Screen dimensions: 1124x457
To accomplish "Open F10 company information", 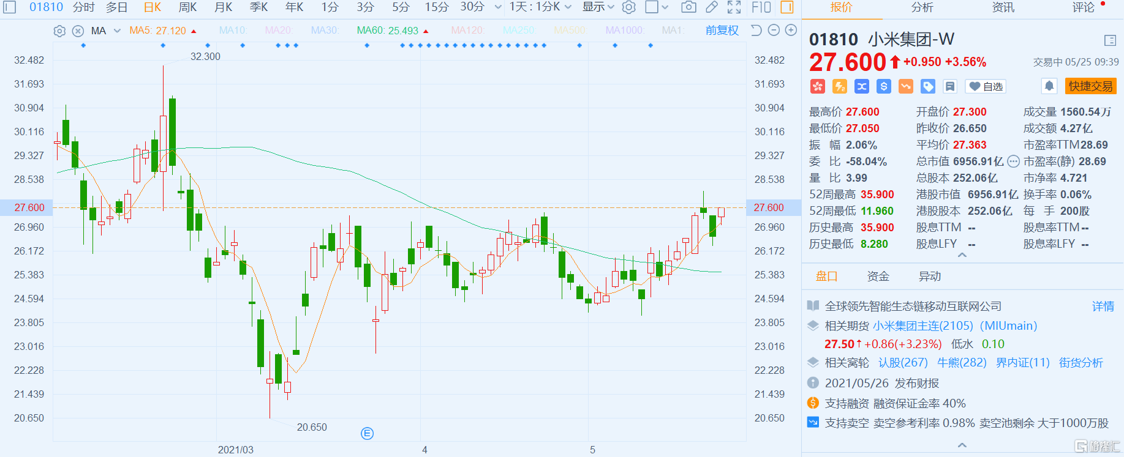I will click(x=761, y=7).
